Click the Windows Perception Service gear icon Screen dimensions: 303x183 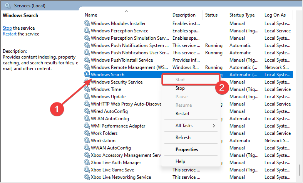[87, 30]
